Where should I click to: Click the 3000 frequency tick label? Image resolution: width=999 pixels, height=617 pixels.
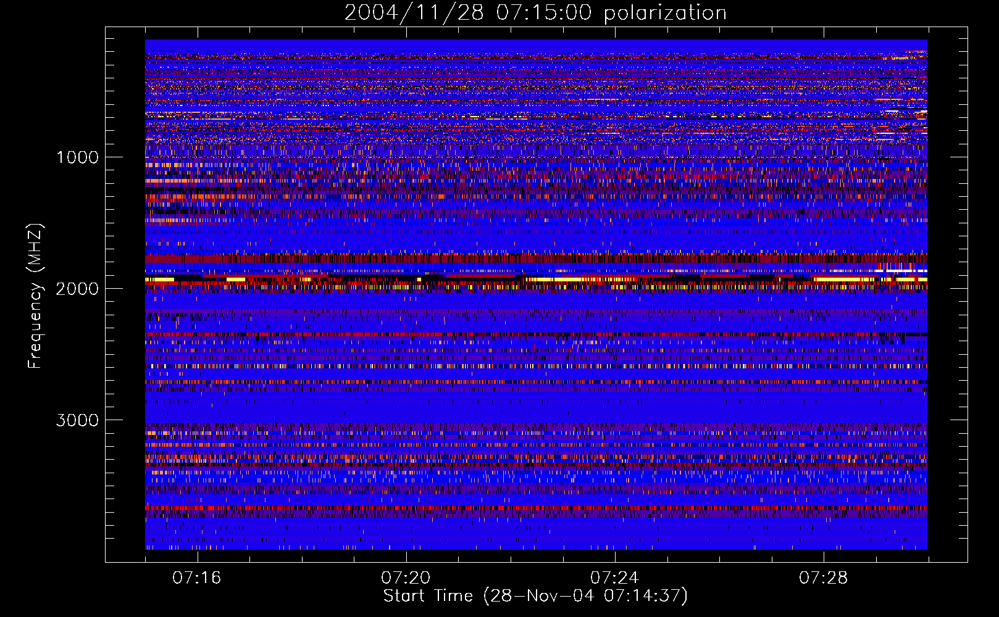tap(77, 420)
